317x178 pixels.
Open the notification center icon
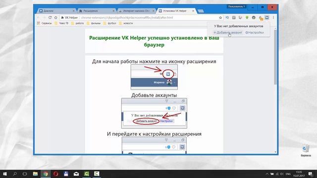[311, 174]
